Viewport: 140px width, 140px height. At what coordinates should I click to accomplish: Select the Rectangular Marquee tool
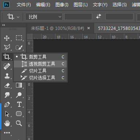tap(19, 38)
